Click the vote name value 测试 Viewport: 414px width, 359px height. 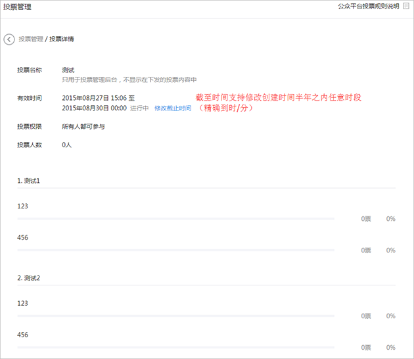tap(68, 70)
